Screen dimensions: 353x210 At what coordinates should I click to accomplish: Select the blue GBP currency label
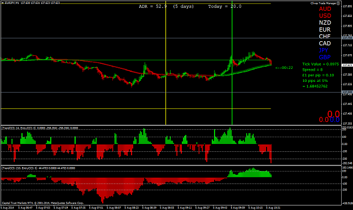click(x=325, y=57)
